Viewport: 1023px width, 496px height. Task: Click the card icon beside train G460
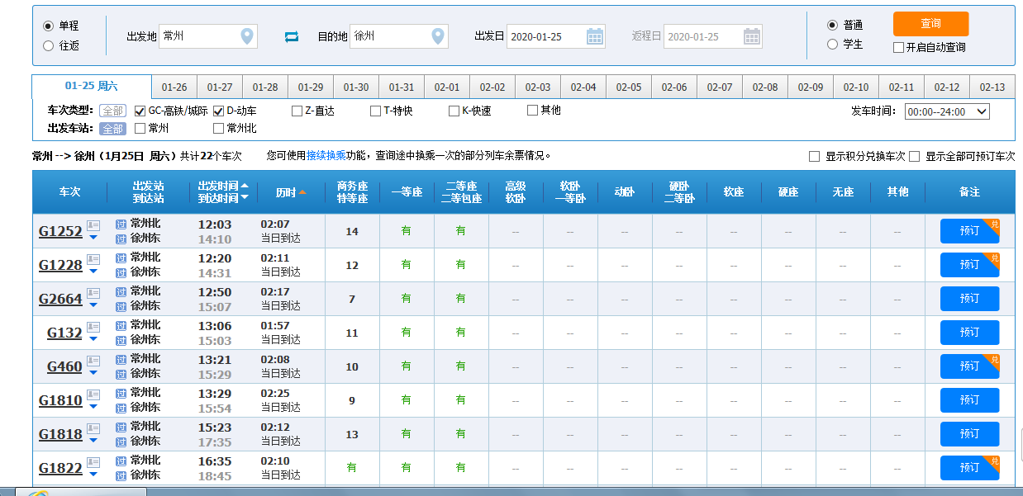(x=93, y=361)
